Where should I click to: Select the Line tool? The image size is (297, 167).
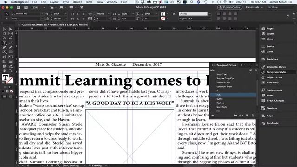point(11,43)
